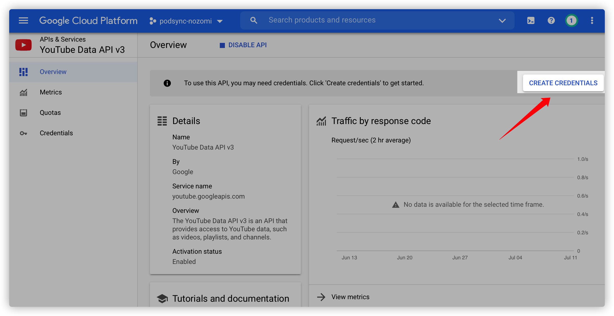
Task: Click the Request/sec (2 hr average) label
Action: [x=371, y=140]
